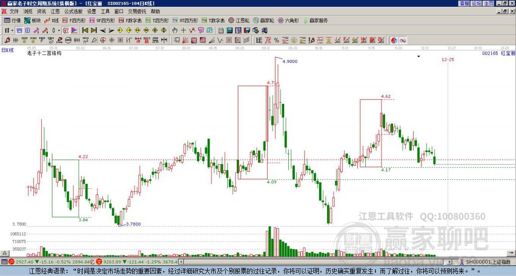The image size is (516, 276).
Task: Click the 9263.89 index value in status bar
Action: point(112,262)
